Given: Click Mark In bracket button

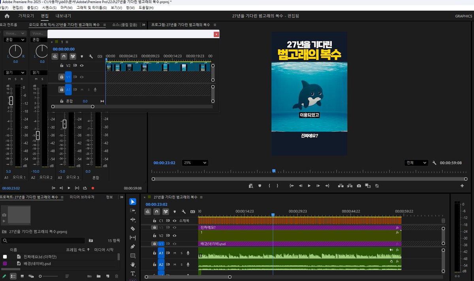Looking at the screenshot, I should [269, 186].
